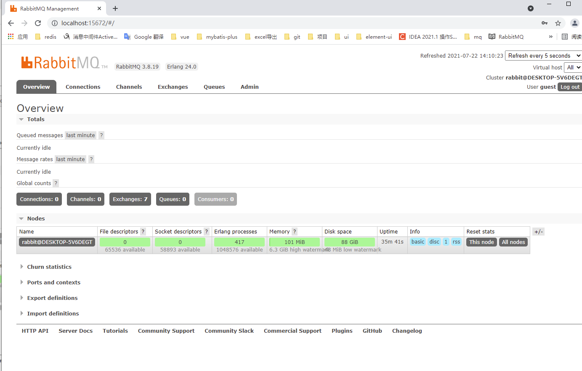Click the browser address bar URL
The image size is (582, 371).
[x=88, y=23]
